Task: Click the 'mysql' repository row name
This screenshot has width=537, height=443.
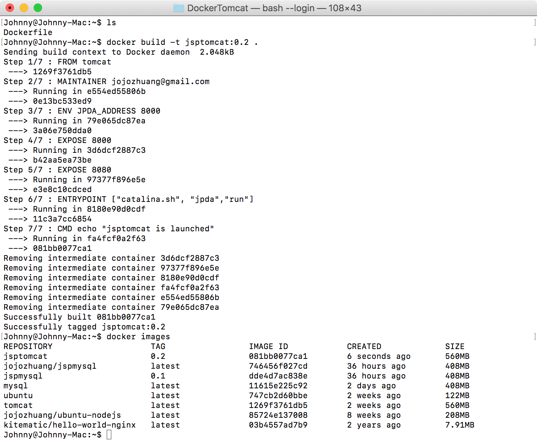Action: (16, 386)
